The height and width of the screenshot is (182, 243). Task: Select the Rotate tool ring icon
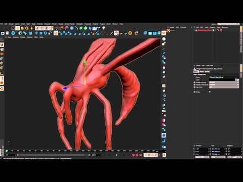(x=27, y=28)
